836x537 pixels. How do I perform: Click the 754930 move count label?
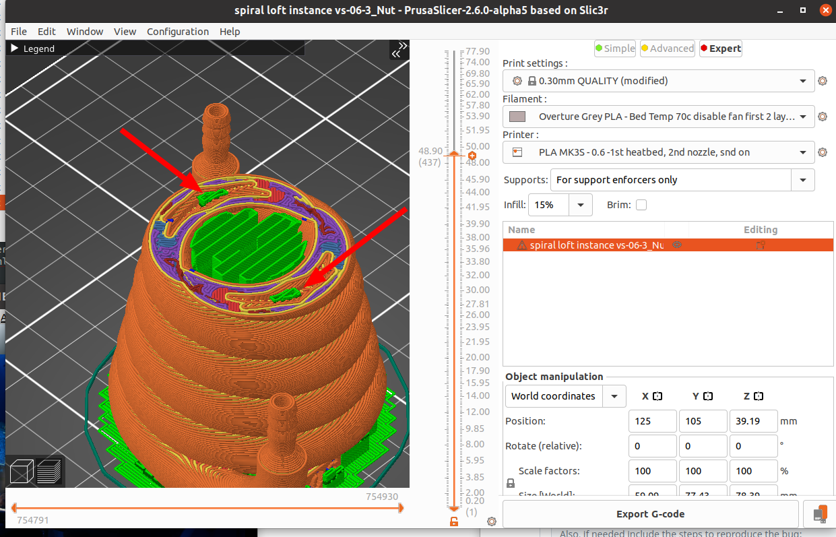(382, 497)
